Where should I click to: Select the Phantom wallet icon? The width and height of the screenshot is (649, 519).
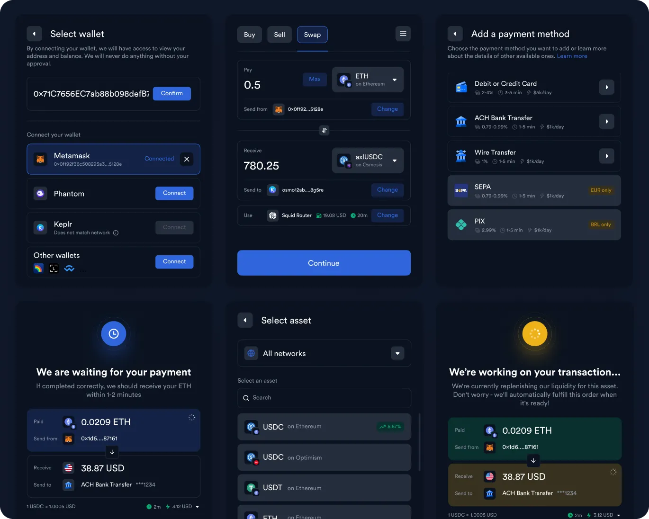click(40, 193)
